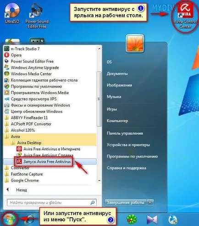The image size is (199, 226).
Task: Open Панель управления
Action: (x=125, y=133)
